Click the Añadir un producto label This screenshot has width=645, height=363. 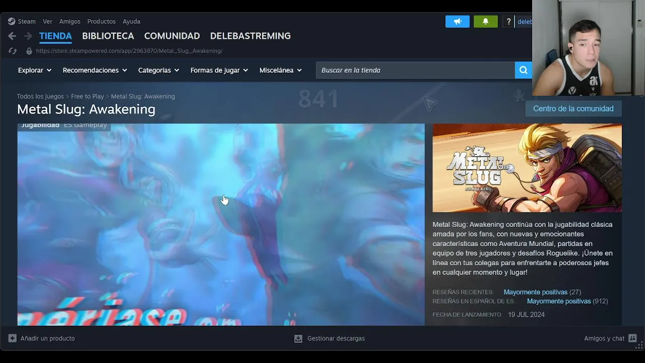[x=47, y=338]
